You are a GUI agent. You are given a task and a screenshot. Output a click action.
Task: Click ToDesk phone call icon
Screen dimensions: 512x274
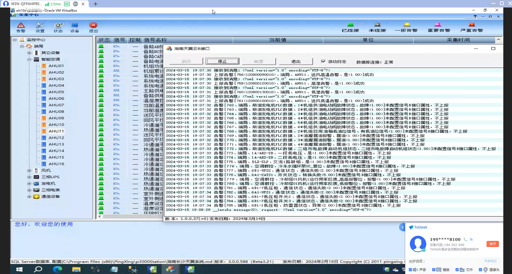tap(465, 240)
